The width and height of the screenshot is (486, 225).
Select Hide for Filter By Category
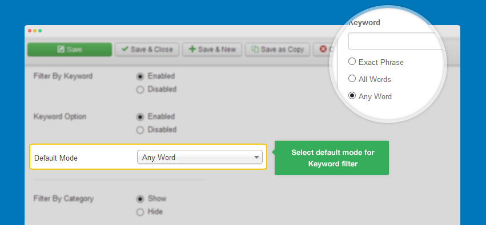(x=140, y=212)
